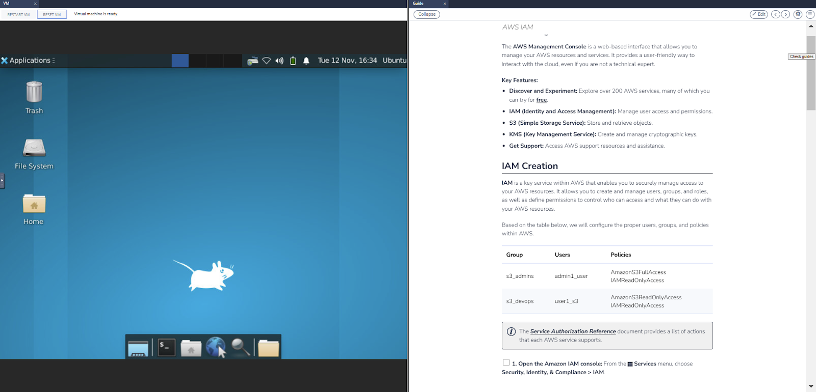Close the Guide tab
816x392 pixels.
[445, 4]
